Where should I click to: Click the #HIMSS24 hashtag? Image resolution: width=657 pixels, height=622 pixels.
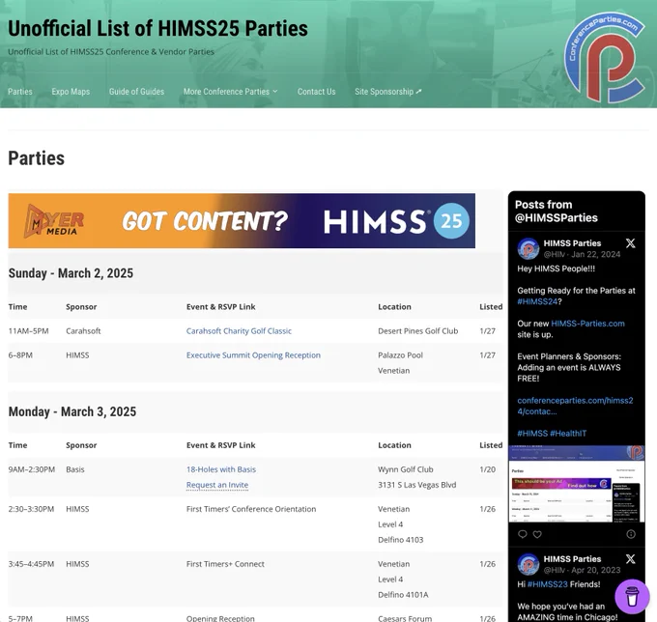[x=537, y=301]
